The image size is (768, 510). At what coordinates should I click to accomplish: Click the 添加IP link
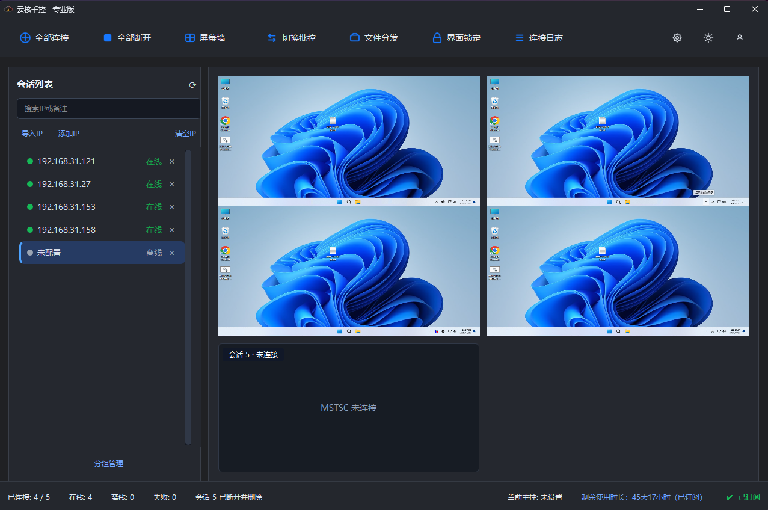69,134
